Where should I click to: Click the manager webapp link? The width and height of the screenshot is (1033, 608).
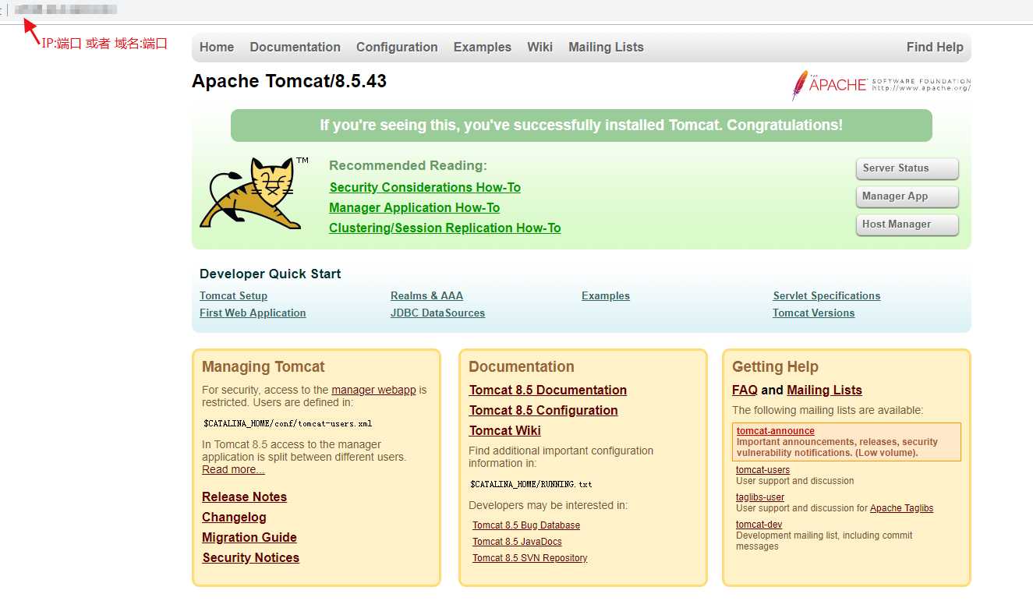point(373,390)
